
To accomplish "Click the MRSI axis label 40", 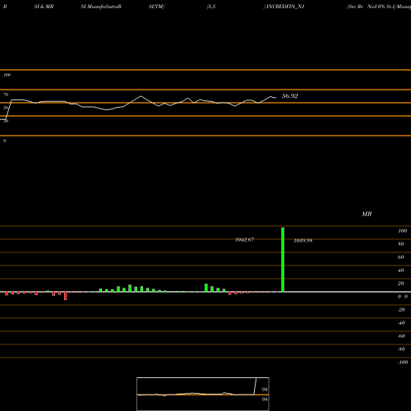I will [x=401, y=270].
